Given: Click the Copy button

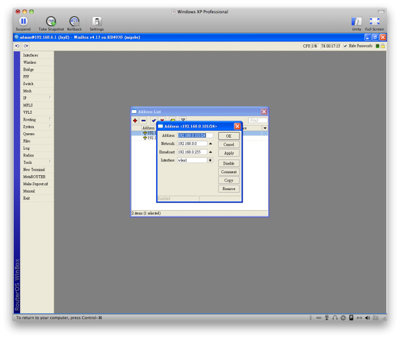Looking at the screenshot, I should coord(229,180).
